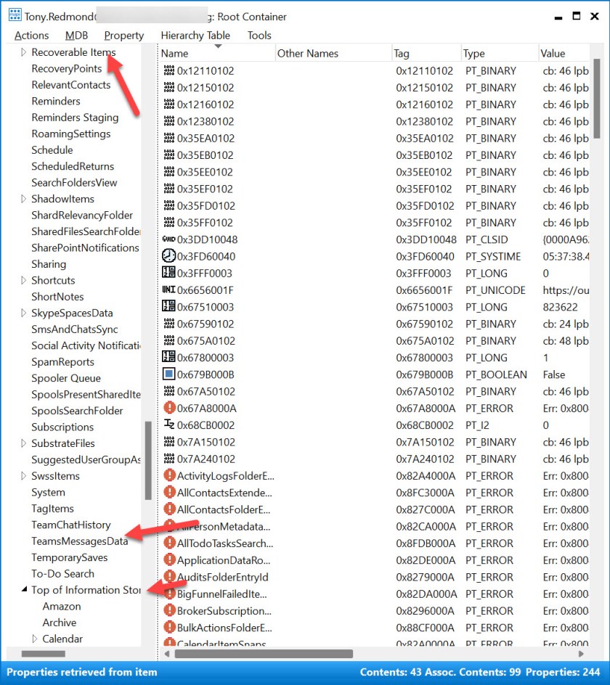Viewport: 610px width, 685px height.
Task: Click number icon beside 0x67800003
Action: (x=168, y=357)
